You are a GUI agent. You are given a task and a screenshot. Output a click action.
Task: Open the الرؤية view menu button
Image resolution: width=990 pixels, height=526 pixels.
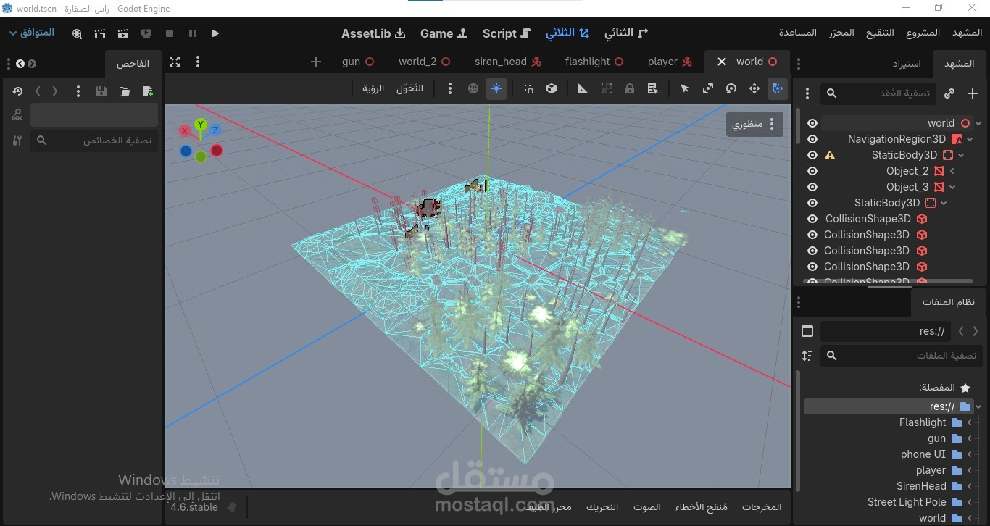click(373, 88)
